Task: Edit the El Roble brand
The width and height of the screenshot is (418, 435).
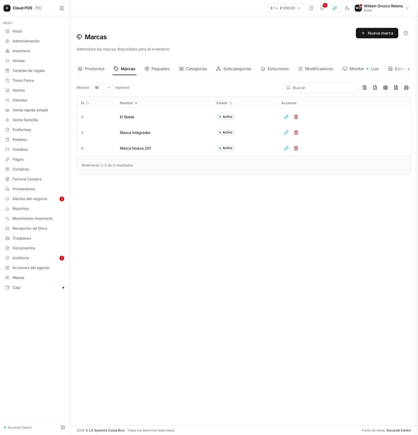Action: (286, 117)
